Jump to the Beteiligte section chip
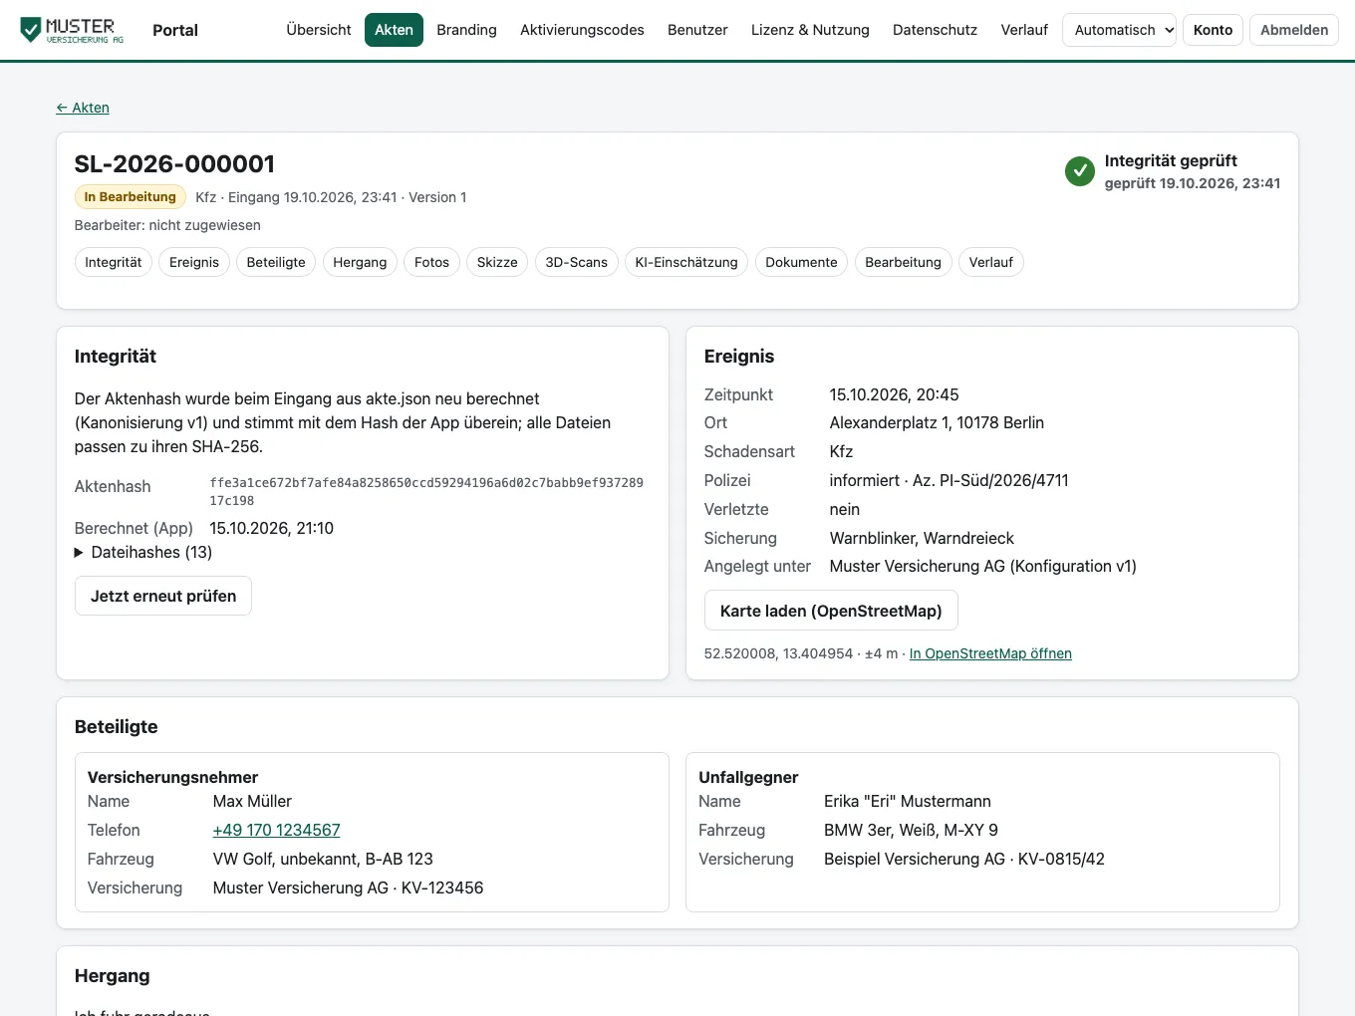 click(276, 262)
